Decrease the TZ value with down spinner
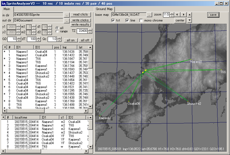The image size is (230, 155). point(90,32)
